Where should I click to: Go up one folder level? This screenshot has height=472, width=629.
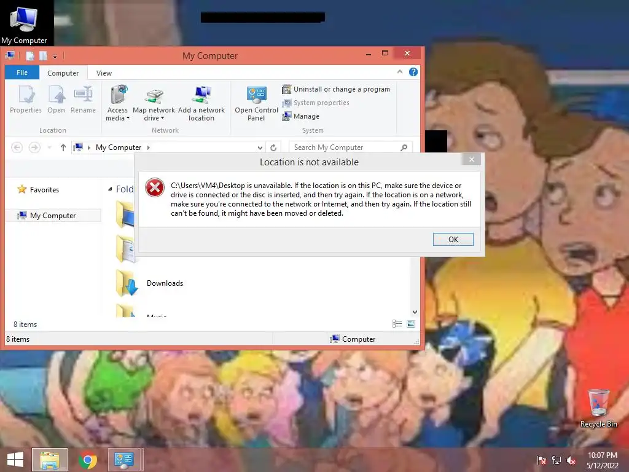(x=63, y=147)
